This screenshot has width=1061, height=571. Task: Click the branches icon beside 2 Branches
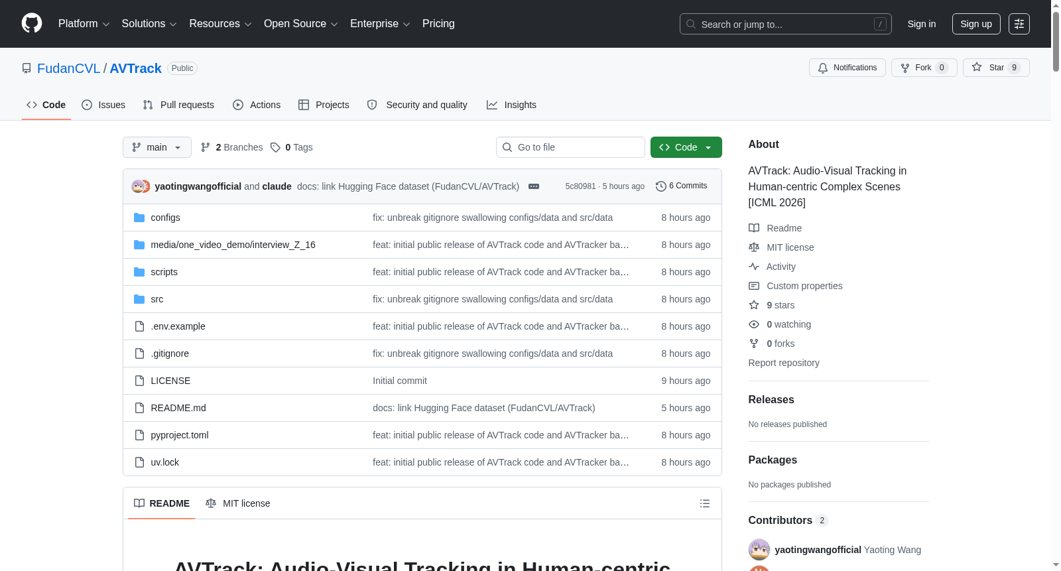pyautogui.click(x=206, y=147)
